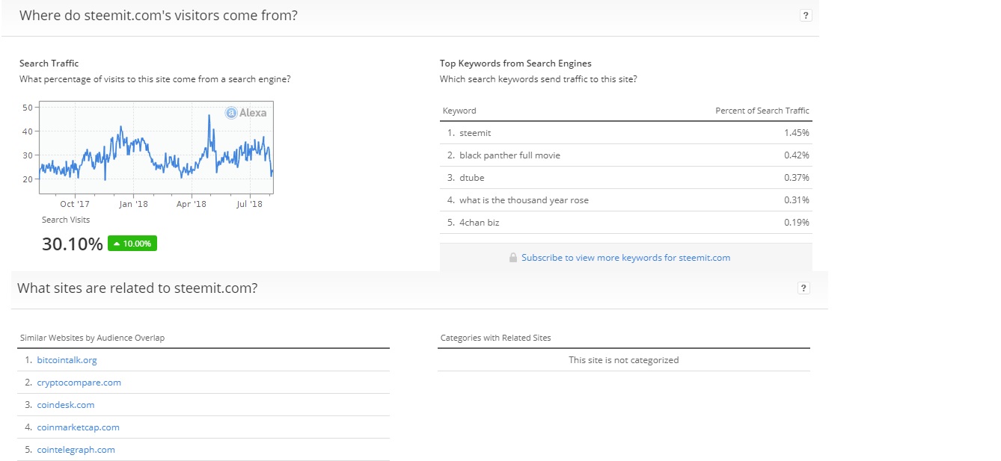Screen dimensions: 1001x461
Task: Click the dtube keyword entry
Action: tap(472, 178)
